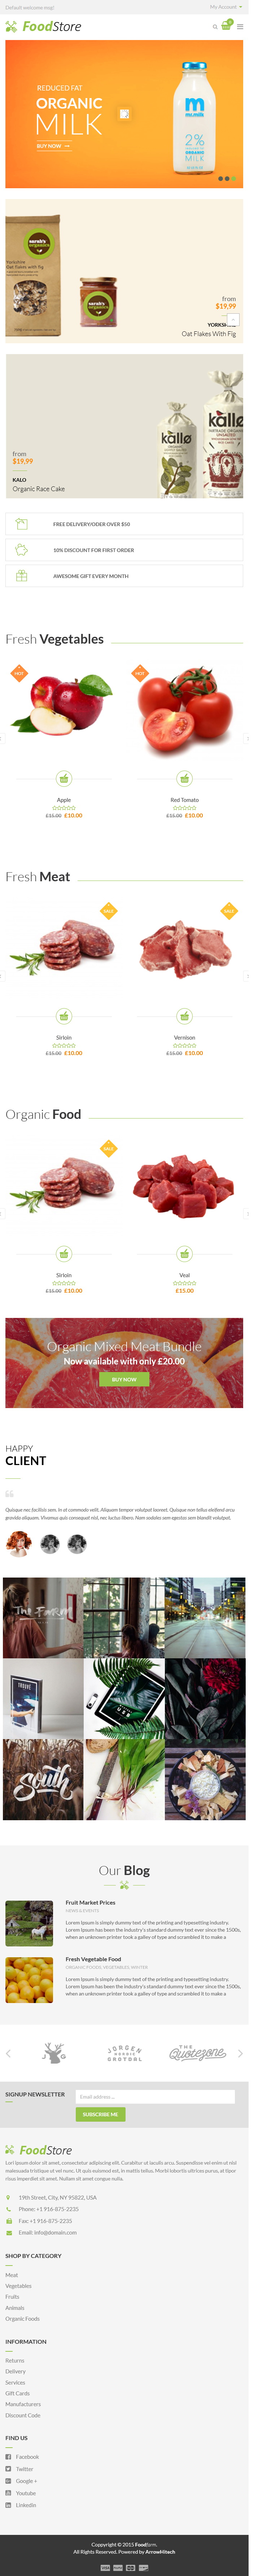Click Buy Now on the Meat Bundle banner
This screenshot has height=2576, width=254.
[x=124, y=1379]
